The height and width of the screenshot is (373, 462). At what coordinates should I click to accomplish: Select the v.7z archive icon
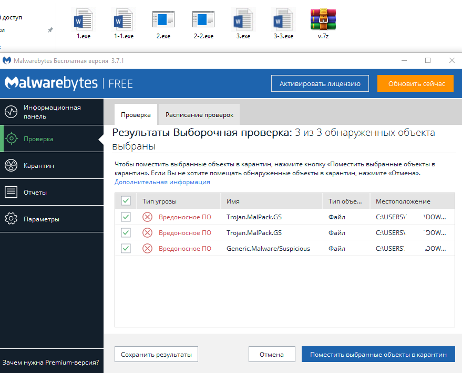point(323,19)
